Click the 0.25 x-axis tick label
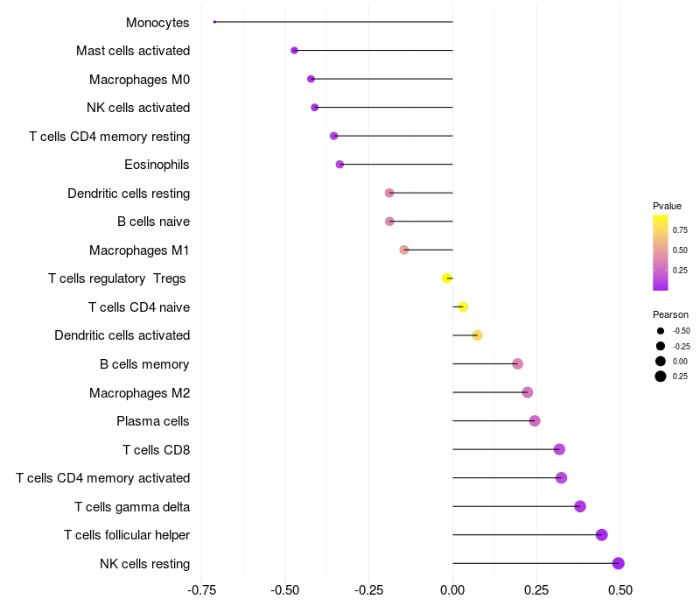700x613 pixels. 536,590
